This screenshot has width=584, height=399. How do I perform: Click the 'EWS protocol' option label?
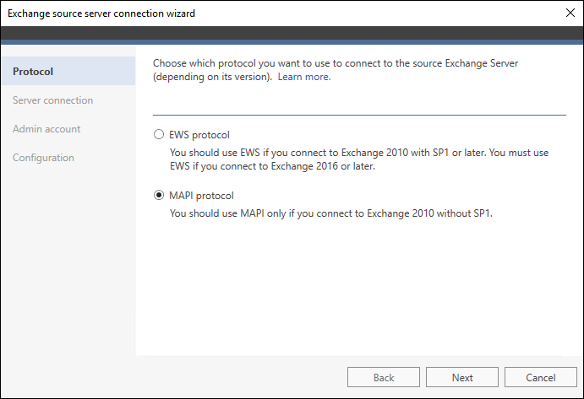point(199,135)
